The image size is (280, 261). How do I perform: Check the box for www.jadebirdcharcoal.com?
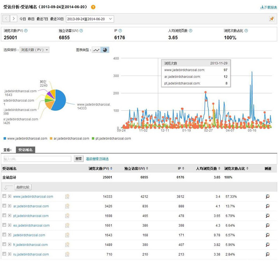point(4,196)
